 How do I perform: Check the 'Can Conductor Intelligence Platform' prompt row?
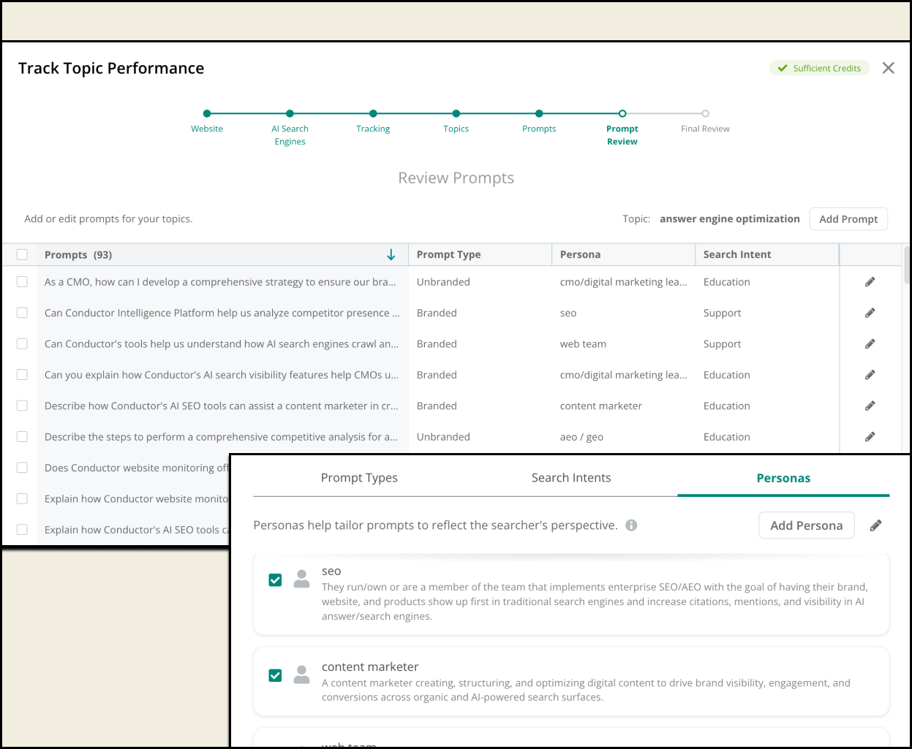[x=22, y=313]
